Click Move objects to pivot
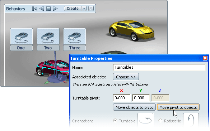The width and height of the screenshot is (210, 131). pyautogui.click(x=134, y=107)
